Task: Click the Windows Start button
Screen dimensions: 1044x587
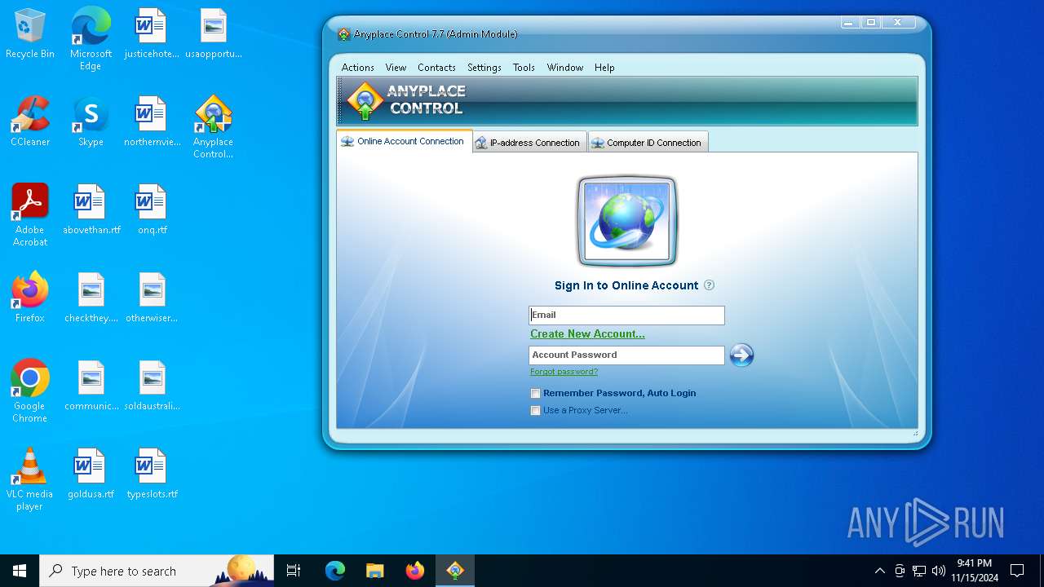Action: [20, 571]
